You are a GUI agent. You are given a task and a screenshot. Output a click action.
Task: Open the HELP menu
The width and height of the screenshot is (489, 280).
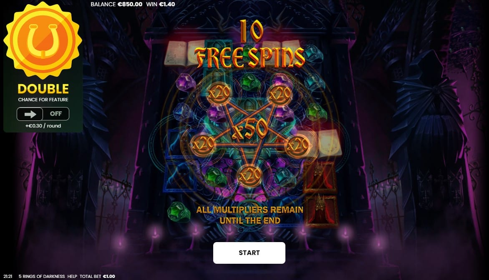pos(72,276)
